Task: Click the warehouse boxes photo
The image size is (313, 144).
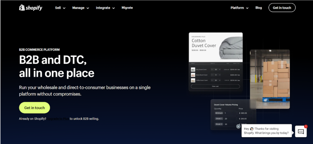Action: click(270, 79)
